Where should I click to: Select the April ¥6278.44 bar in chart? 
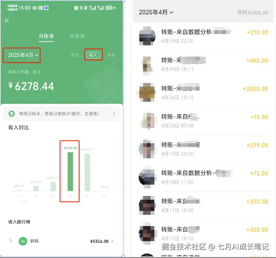tap(70, 171)
